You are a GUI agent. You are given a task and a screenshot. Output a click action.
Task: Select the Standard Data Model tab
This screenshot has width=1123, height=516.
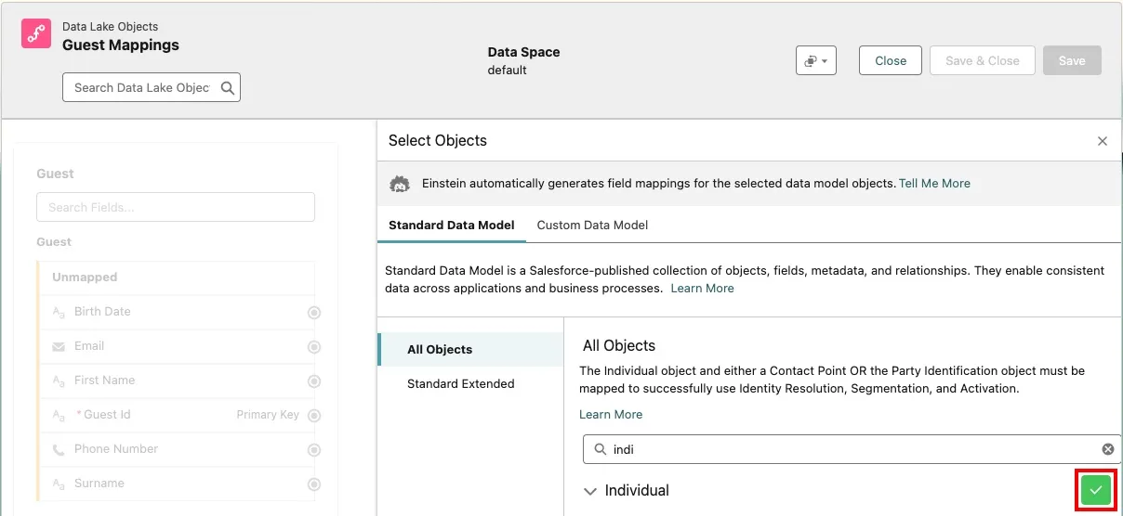pos(451,225)
